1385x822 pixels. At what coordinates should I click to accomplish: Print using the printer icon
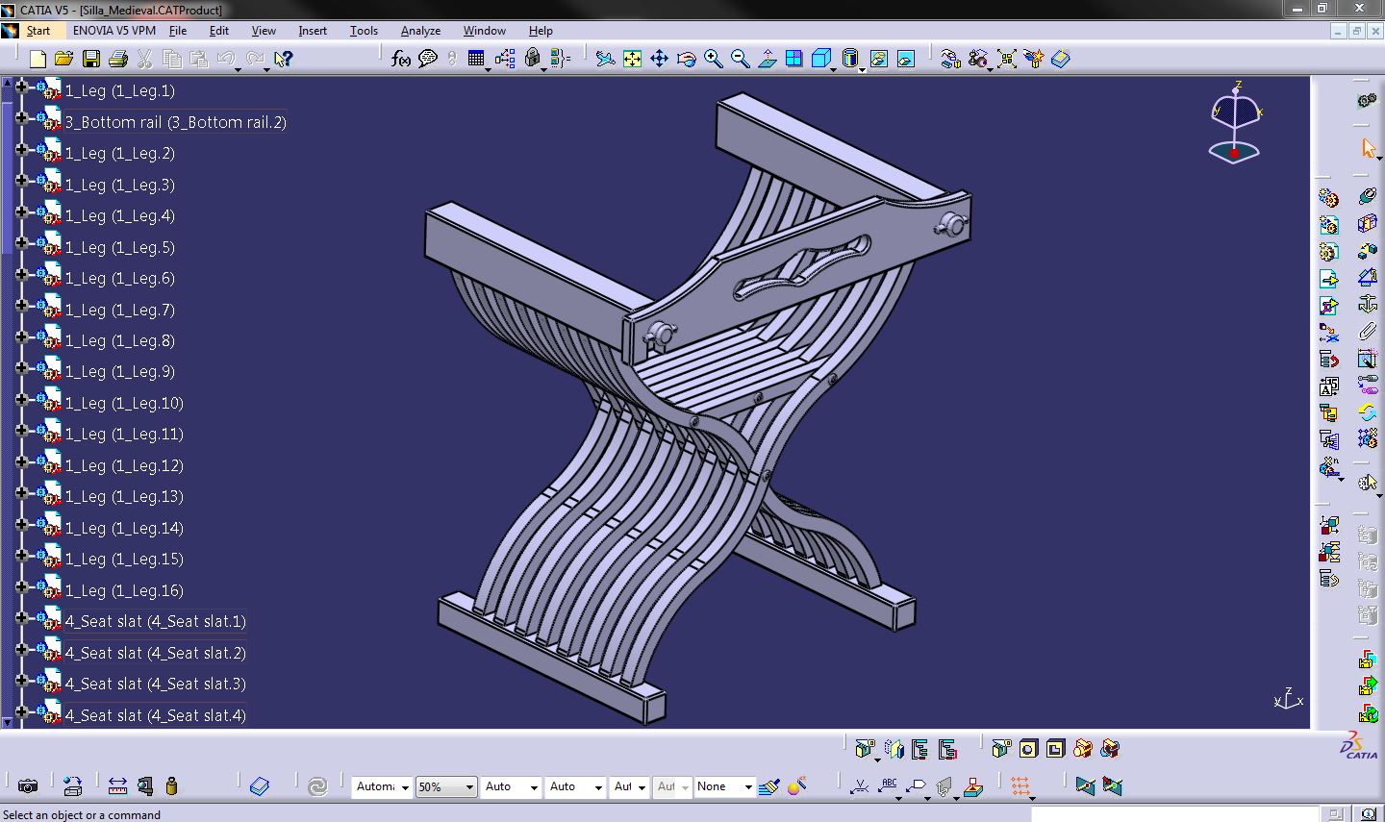[x=117, y=60]
